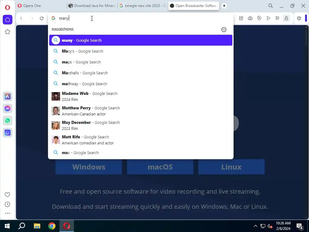Open WhatsApp in the sidebar
The image size is (309, 232).
[8, 121]
